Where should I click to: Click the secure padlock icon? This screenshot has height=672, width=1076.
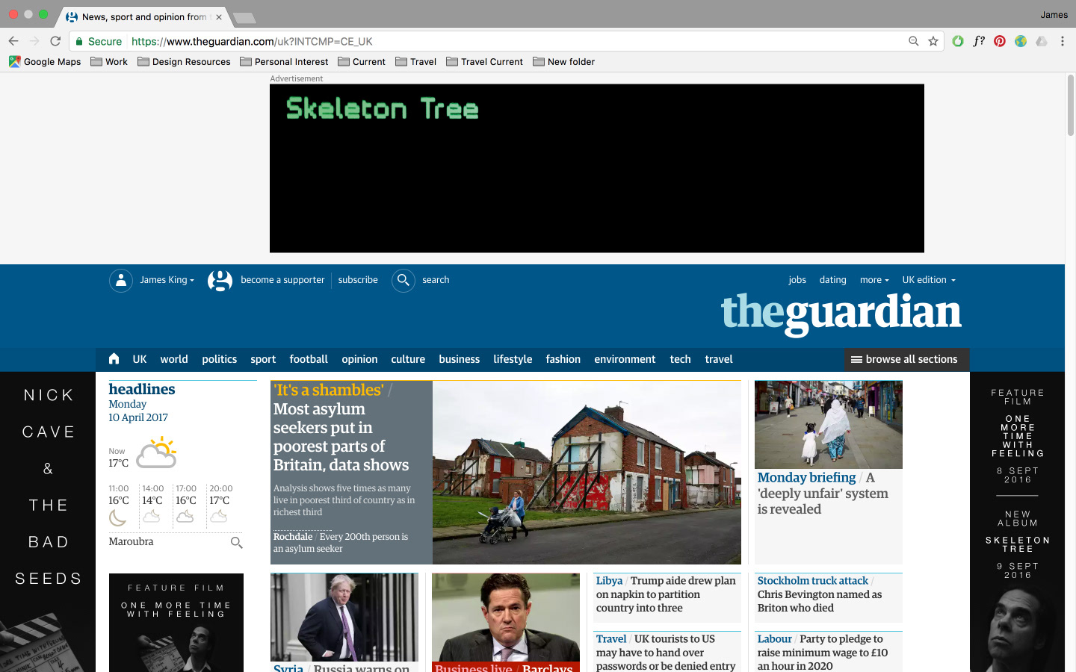[79, 41]
